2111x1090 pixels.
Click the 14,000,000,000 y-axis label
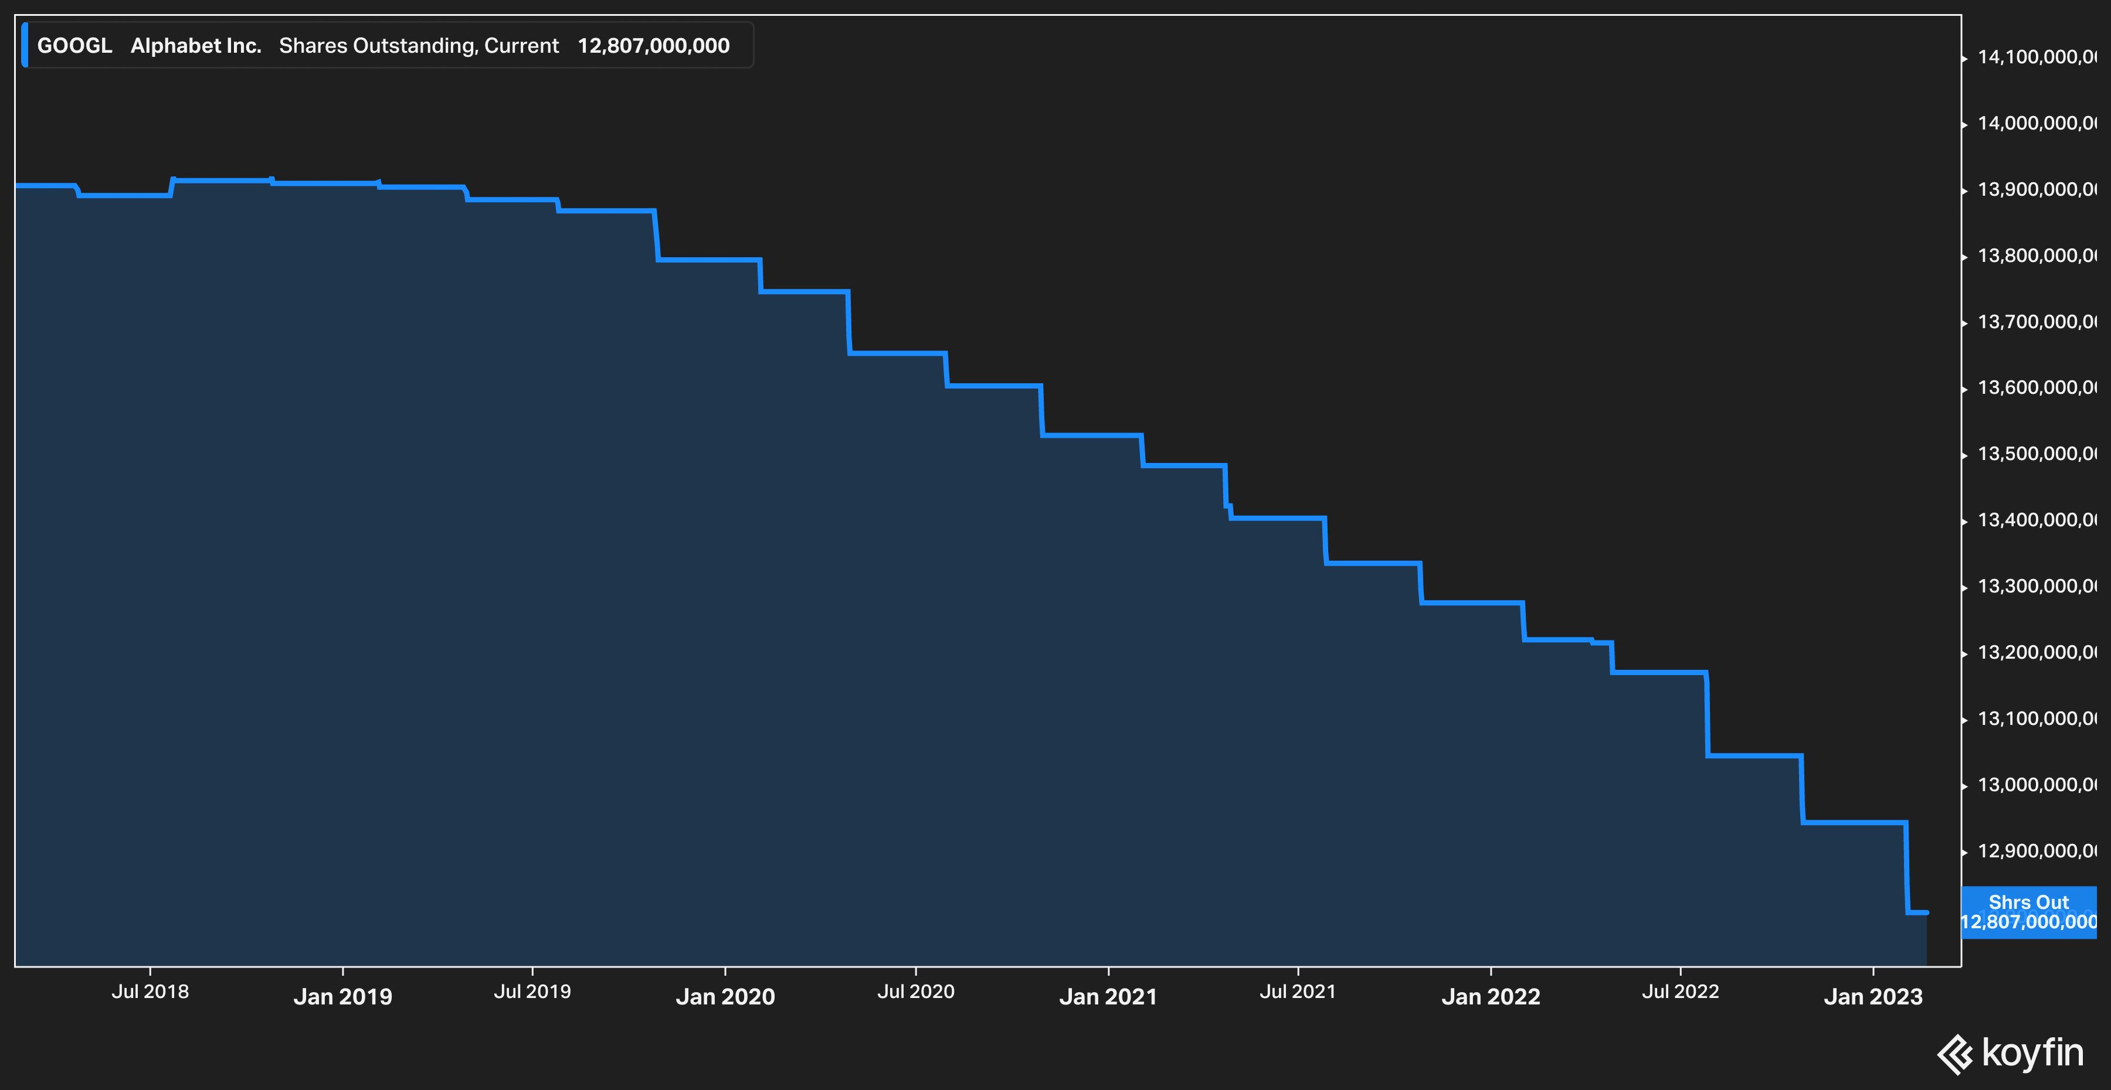point(2037,124)
